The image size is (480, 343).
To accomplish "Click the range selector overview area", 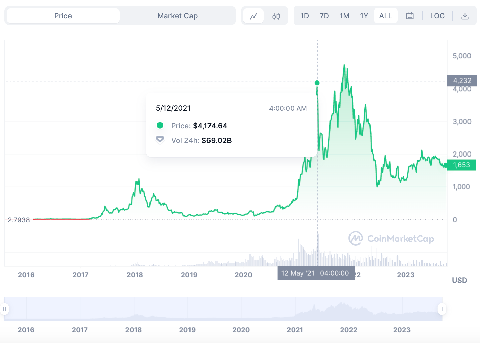I will [223, 309].
